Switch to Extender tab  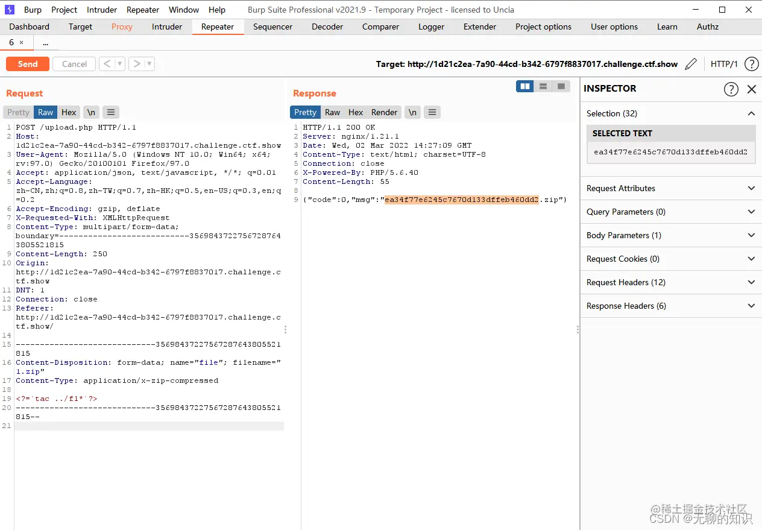480,27
